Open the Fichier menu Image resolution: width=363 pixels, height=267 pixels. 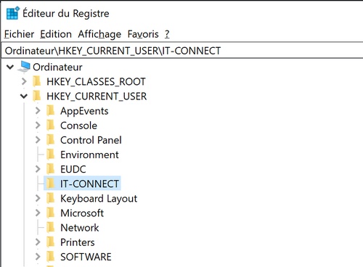coord(19,34)
